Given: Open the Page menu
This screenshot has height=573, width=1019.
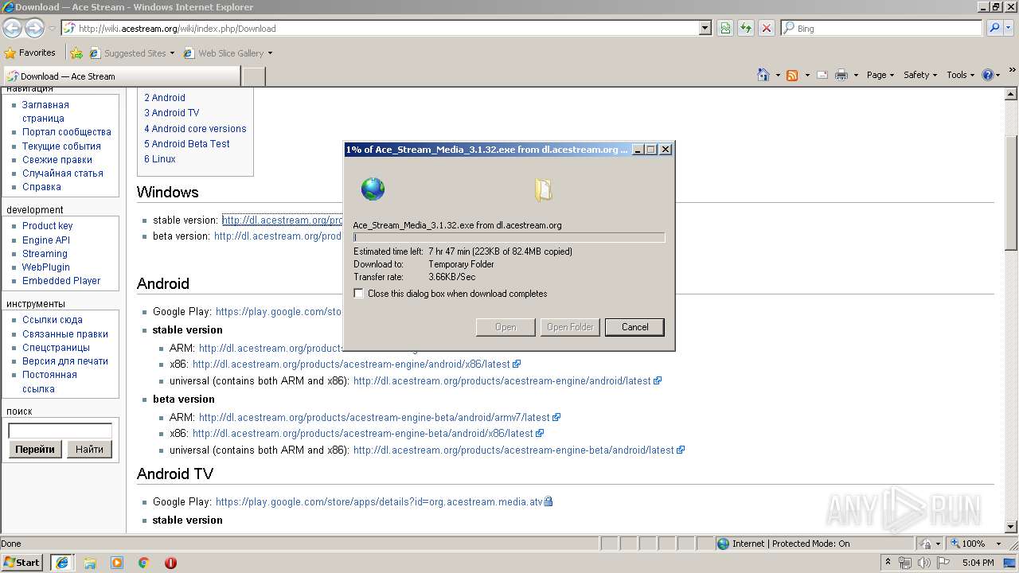Looking at the screenshot, I should click(x=880, y=75).
